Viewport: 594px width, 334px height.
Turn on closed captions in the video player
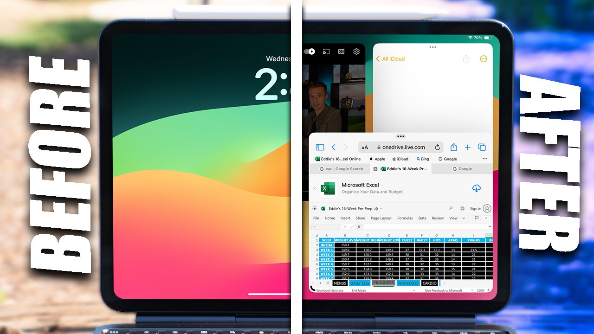(341, 51)
